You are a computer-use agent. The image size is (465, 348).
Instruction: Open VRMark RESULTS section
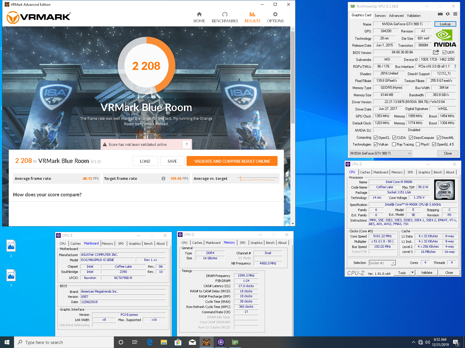pyautogui.click(x=252, y=17)
